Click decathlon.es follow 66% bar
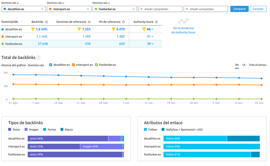 [195, 138]
